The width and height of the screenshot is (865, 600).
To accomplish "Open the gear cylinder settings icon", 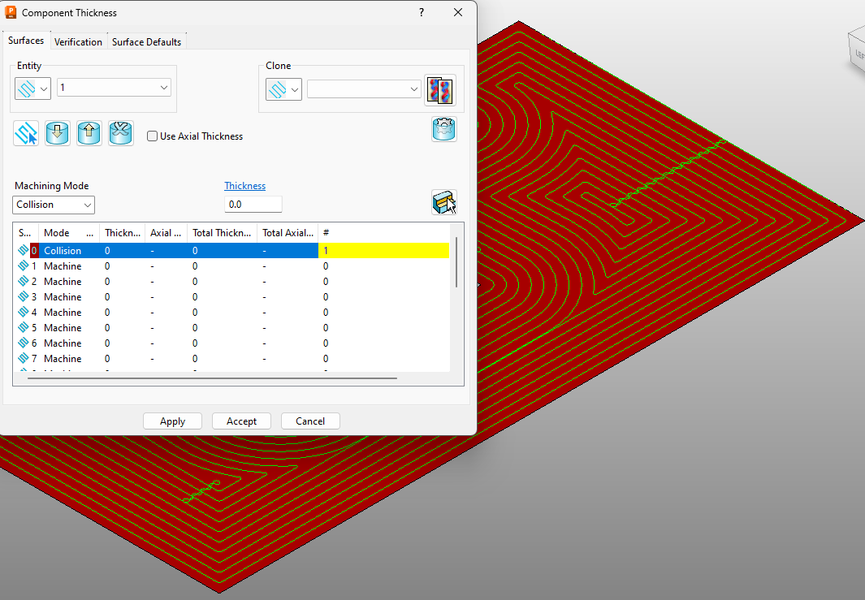I will [x=443, y=128].
